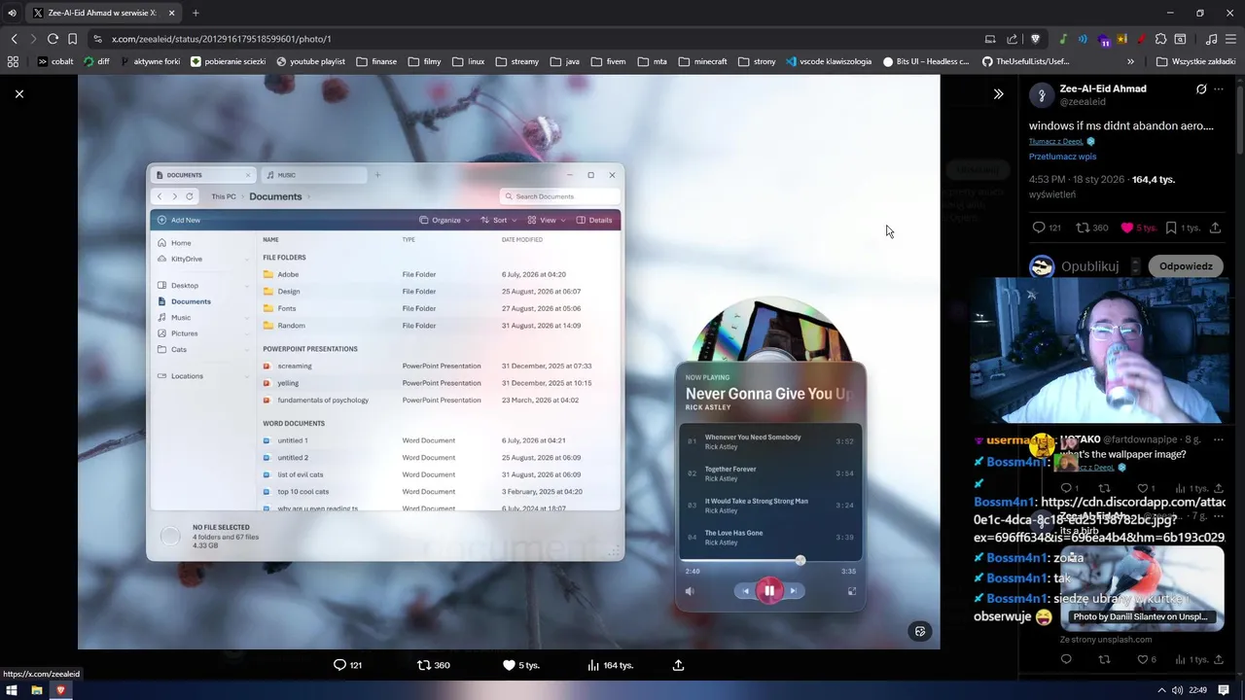1245x700 pixels.
Task: Share the post via sidebar share icon
Action: point(1215,227)
